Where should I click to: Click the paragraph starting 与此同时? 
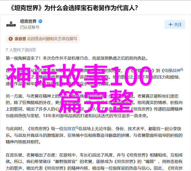tap(94, 135)
